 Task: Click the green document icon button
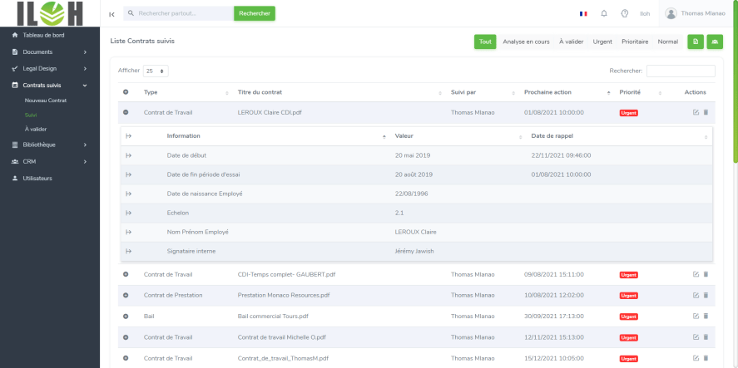[696, 42]
